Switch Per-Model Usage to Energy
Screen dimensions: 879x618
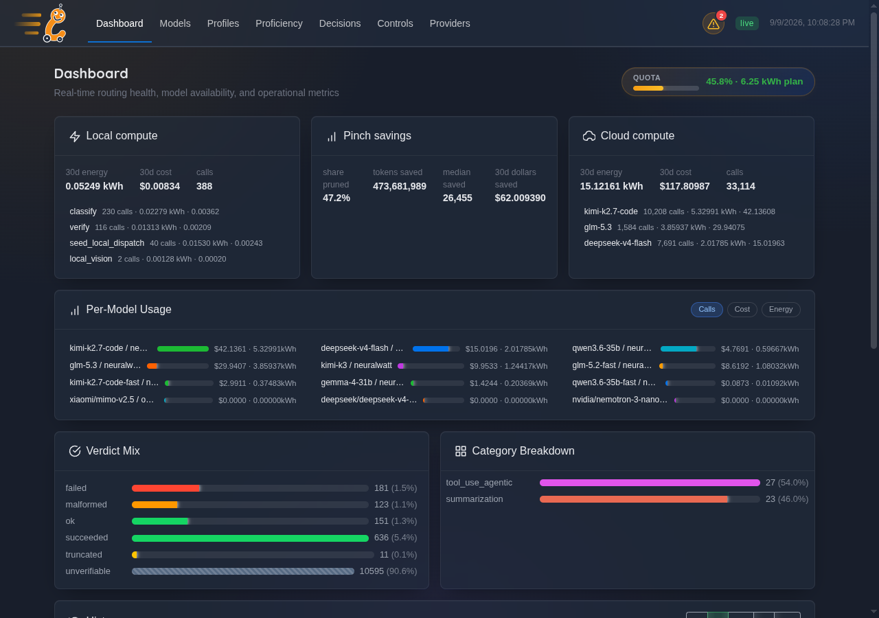tap(781, 310)
